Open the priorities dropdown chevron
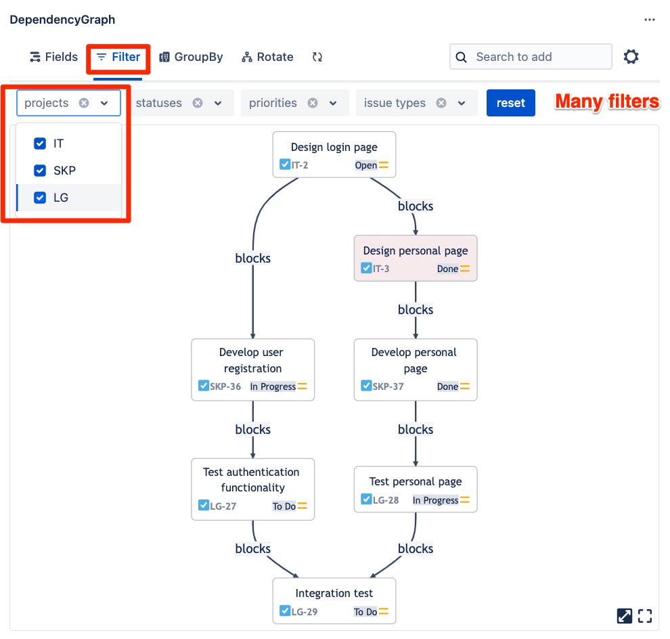 (333, 103)
